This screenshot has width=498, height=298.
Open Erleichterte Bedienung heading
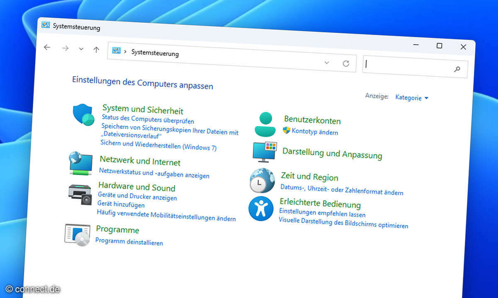coord(320,203)
